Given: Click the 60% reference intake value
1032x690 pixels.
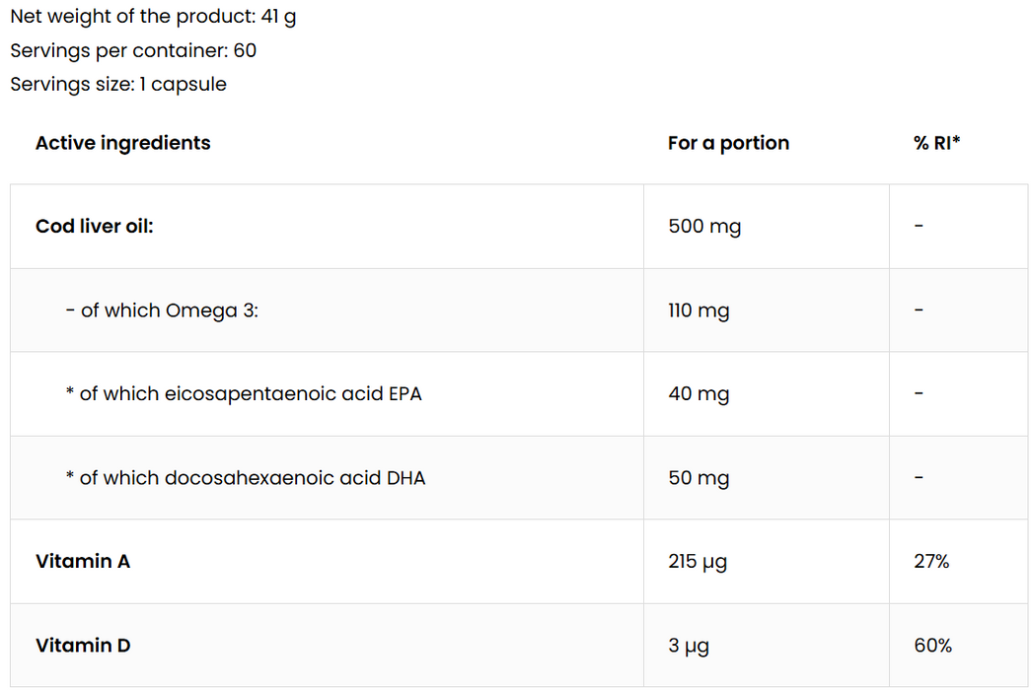Looking at the screenshot, I should 932,646.
